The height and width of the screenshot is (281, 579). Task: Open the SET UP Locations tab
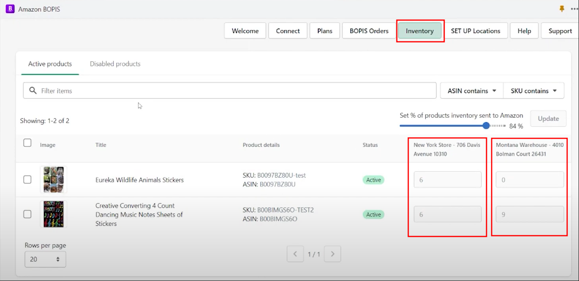[475, 31]
